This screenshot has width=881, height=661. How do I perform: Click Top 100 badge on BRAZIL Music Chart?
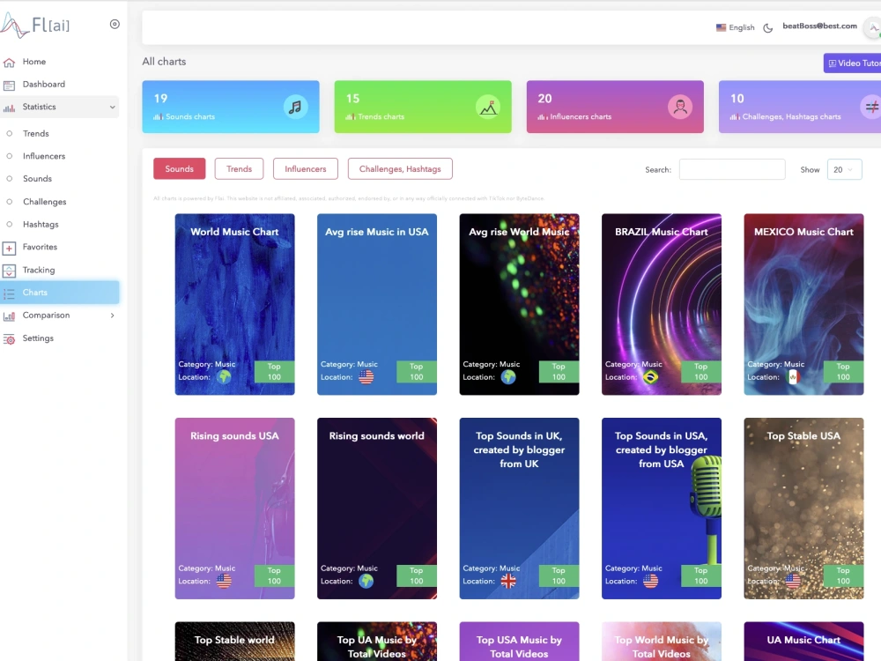pos(700,372)
